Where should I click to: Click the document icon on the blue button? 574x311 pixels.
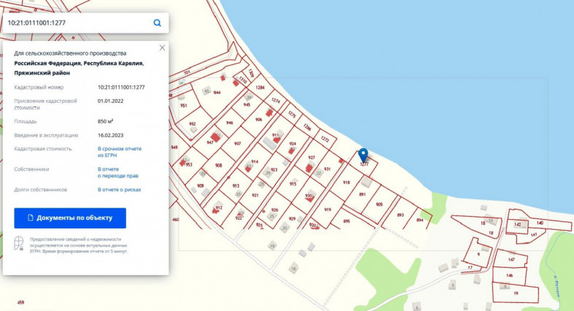coord(31,218)
